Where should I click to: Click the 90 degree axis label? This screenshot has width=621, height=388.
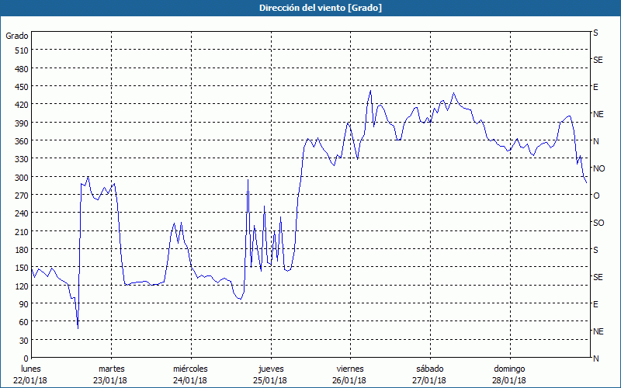click(x=23, y=304)
